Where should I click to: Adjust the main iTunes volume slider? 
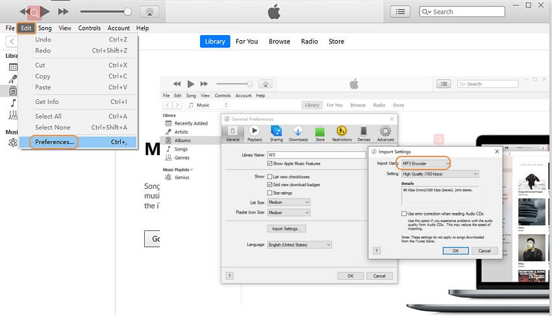106,12
